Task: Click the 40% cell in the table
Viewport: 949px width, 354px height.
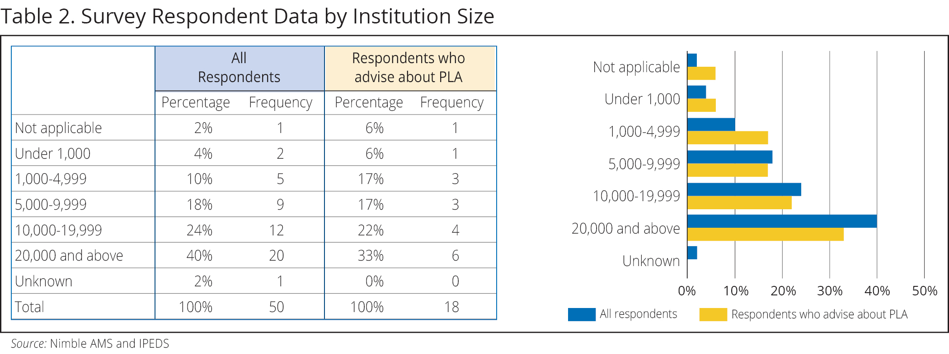Action: pyautogui.click(x=199, y=256)
